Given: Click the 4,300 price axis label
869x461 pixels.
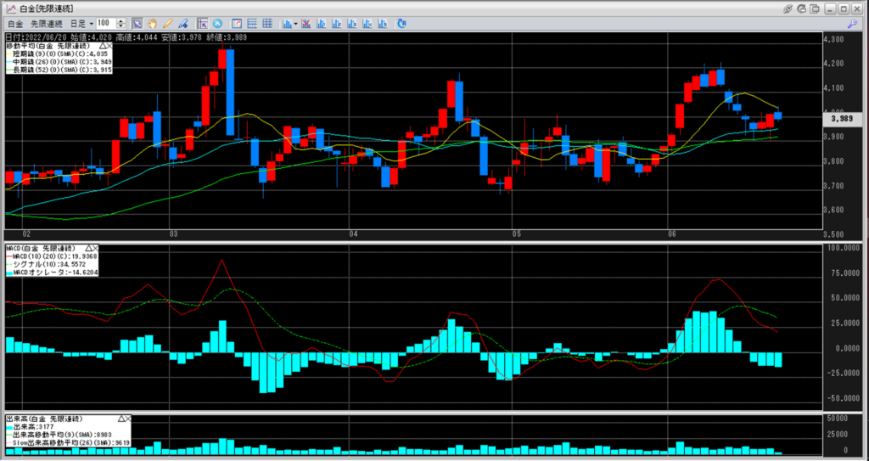Looking at the screenshot, I should 833,39.
